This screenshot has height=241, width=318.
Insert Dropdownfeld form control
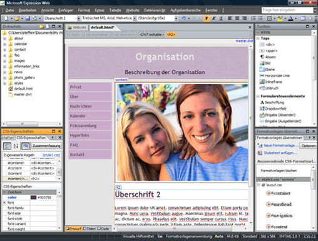coord(273,109)
